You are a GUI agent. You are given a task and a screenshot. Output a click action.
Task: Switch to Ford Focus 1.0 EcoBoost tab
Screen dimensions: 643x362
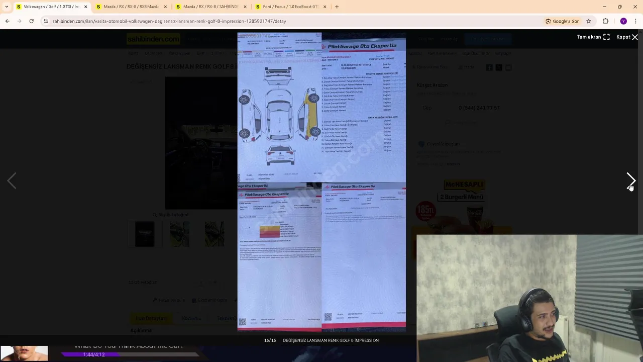tap(290, 7)
